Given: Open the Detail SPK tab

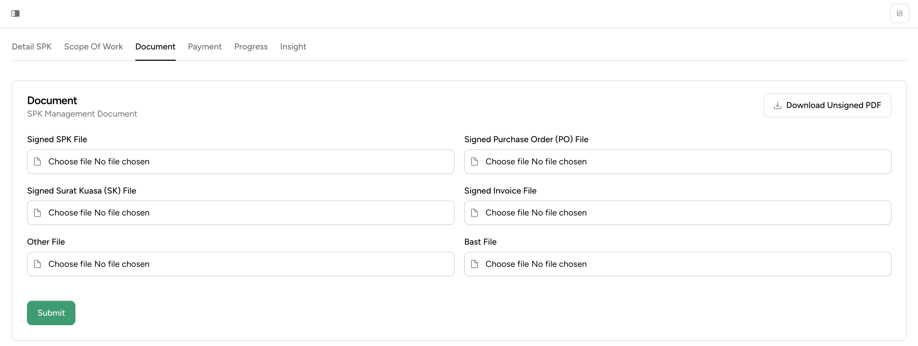Looking at the screenshot, I should point(32,47).
